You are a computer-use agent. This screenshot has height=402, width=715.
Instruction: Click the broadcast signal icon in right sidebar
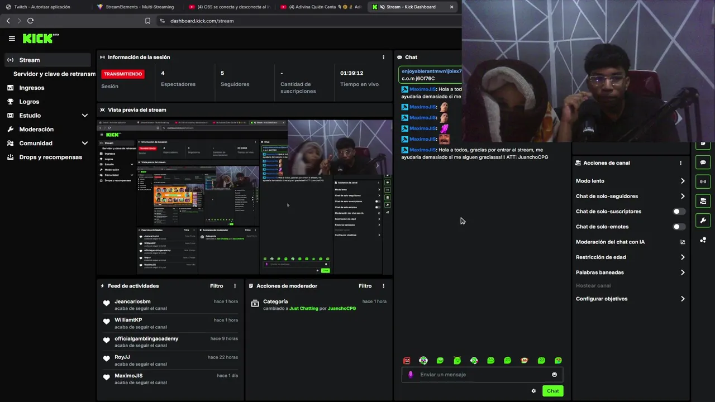703,181
